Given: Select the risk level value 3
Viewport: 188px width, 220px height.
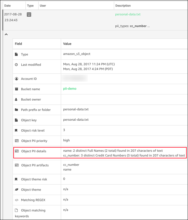Looking at the screenshot, I should 64,130.
